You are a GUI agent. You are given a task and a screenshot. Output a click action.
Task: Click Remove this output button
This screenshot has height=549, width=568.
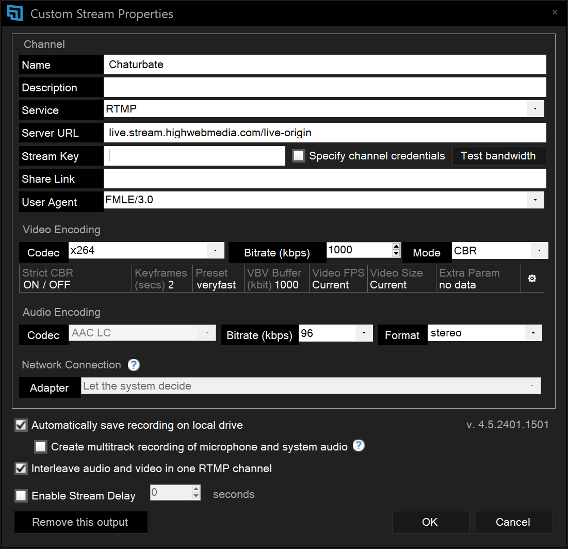81,522
